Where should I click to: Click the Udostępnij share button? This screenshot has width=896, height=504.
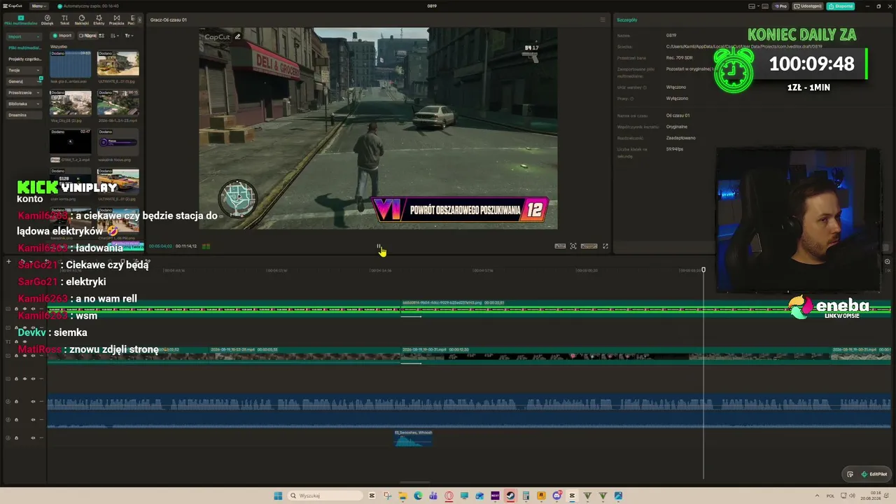(808, 6)
